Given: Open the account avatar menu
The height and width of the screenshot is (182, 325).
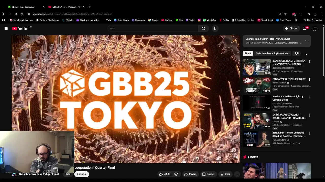Looking at the screenshot, I should [x=315, y=29].
